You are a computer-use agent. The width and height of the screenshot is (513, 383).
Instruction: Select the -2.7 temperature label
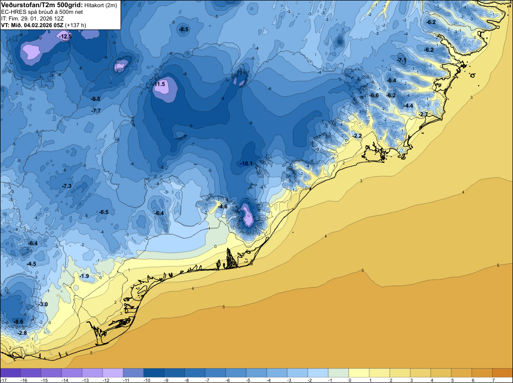[x=423, y=114]
